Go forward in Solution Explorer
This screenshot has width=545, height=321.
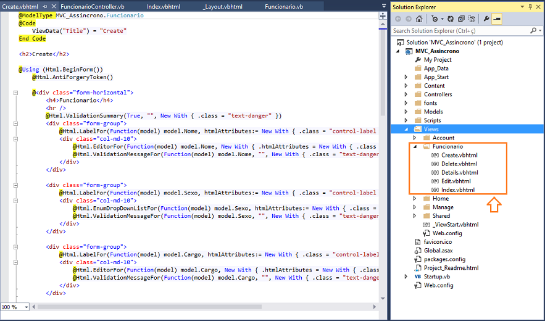coord(409,19)
